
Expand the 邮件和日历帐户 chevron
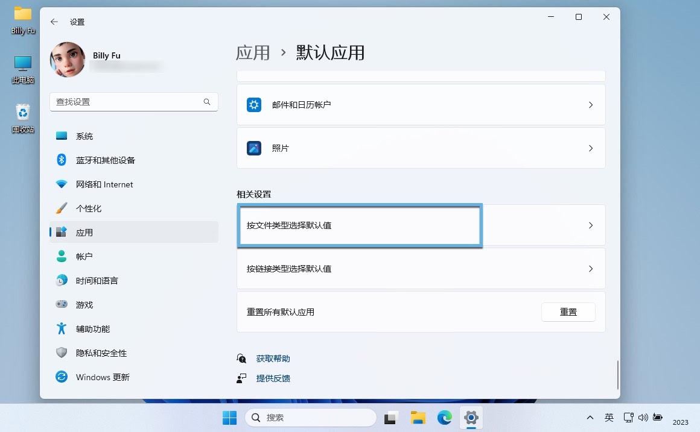pos(591,105)
